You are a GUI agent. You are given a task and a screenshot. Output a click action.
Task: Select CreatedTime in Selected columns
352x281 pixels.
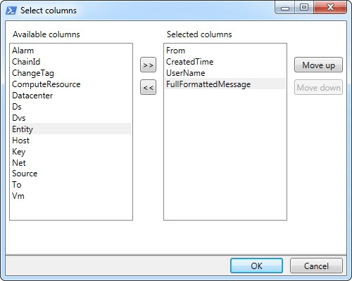coord(225,62)
